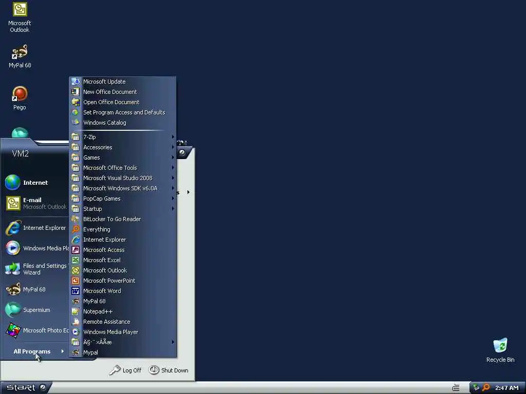Click the Everything tray icon near clock
Screen dimensions: 526x394
[x=486, y=388]
